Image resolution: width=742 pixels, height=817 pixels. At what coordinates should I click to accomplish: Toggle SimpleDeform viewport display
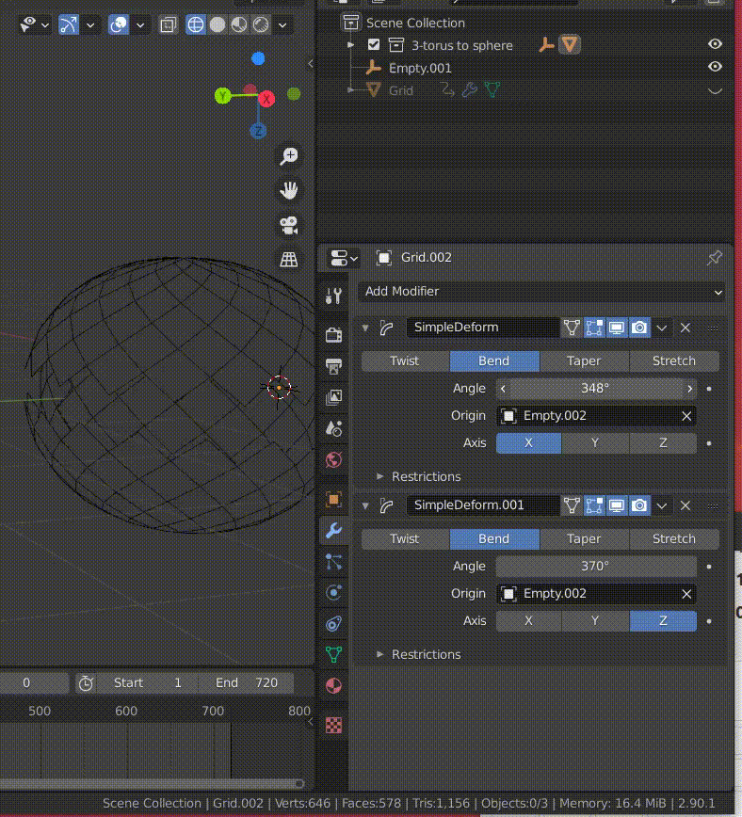pyautogui.click(x=617, y=328)
